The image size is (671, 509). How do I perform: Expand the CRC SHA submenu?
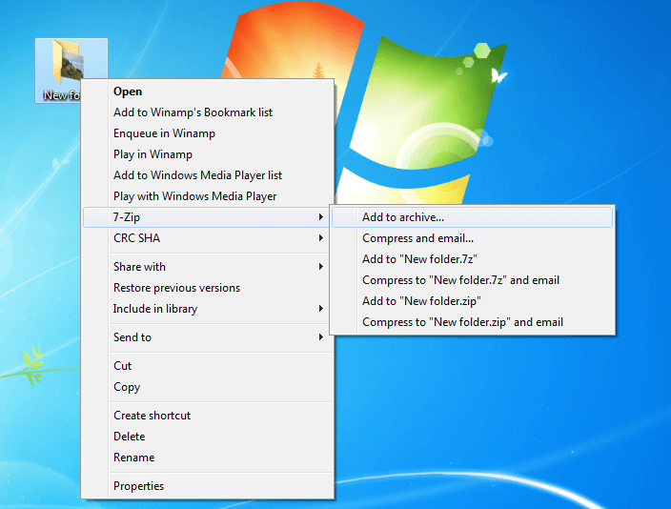coord(137,238)
